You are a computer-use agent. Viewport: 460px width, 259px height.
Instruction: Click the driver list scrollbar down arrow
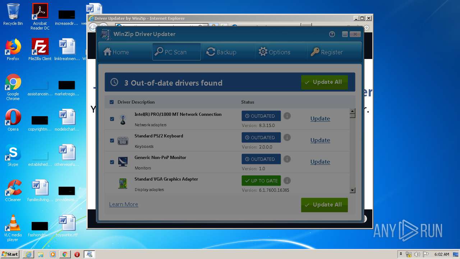click(353, 190)
